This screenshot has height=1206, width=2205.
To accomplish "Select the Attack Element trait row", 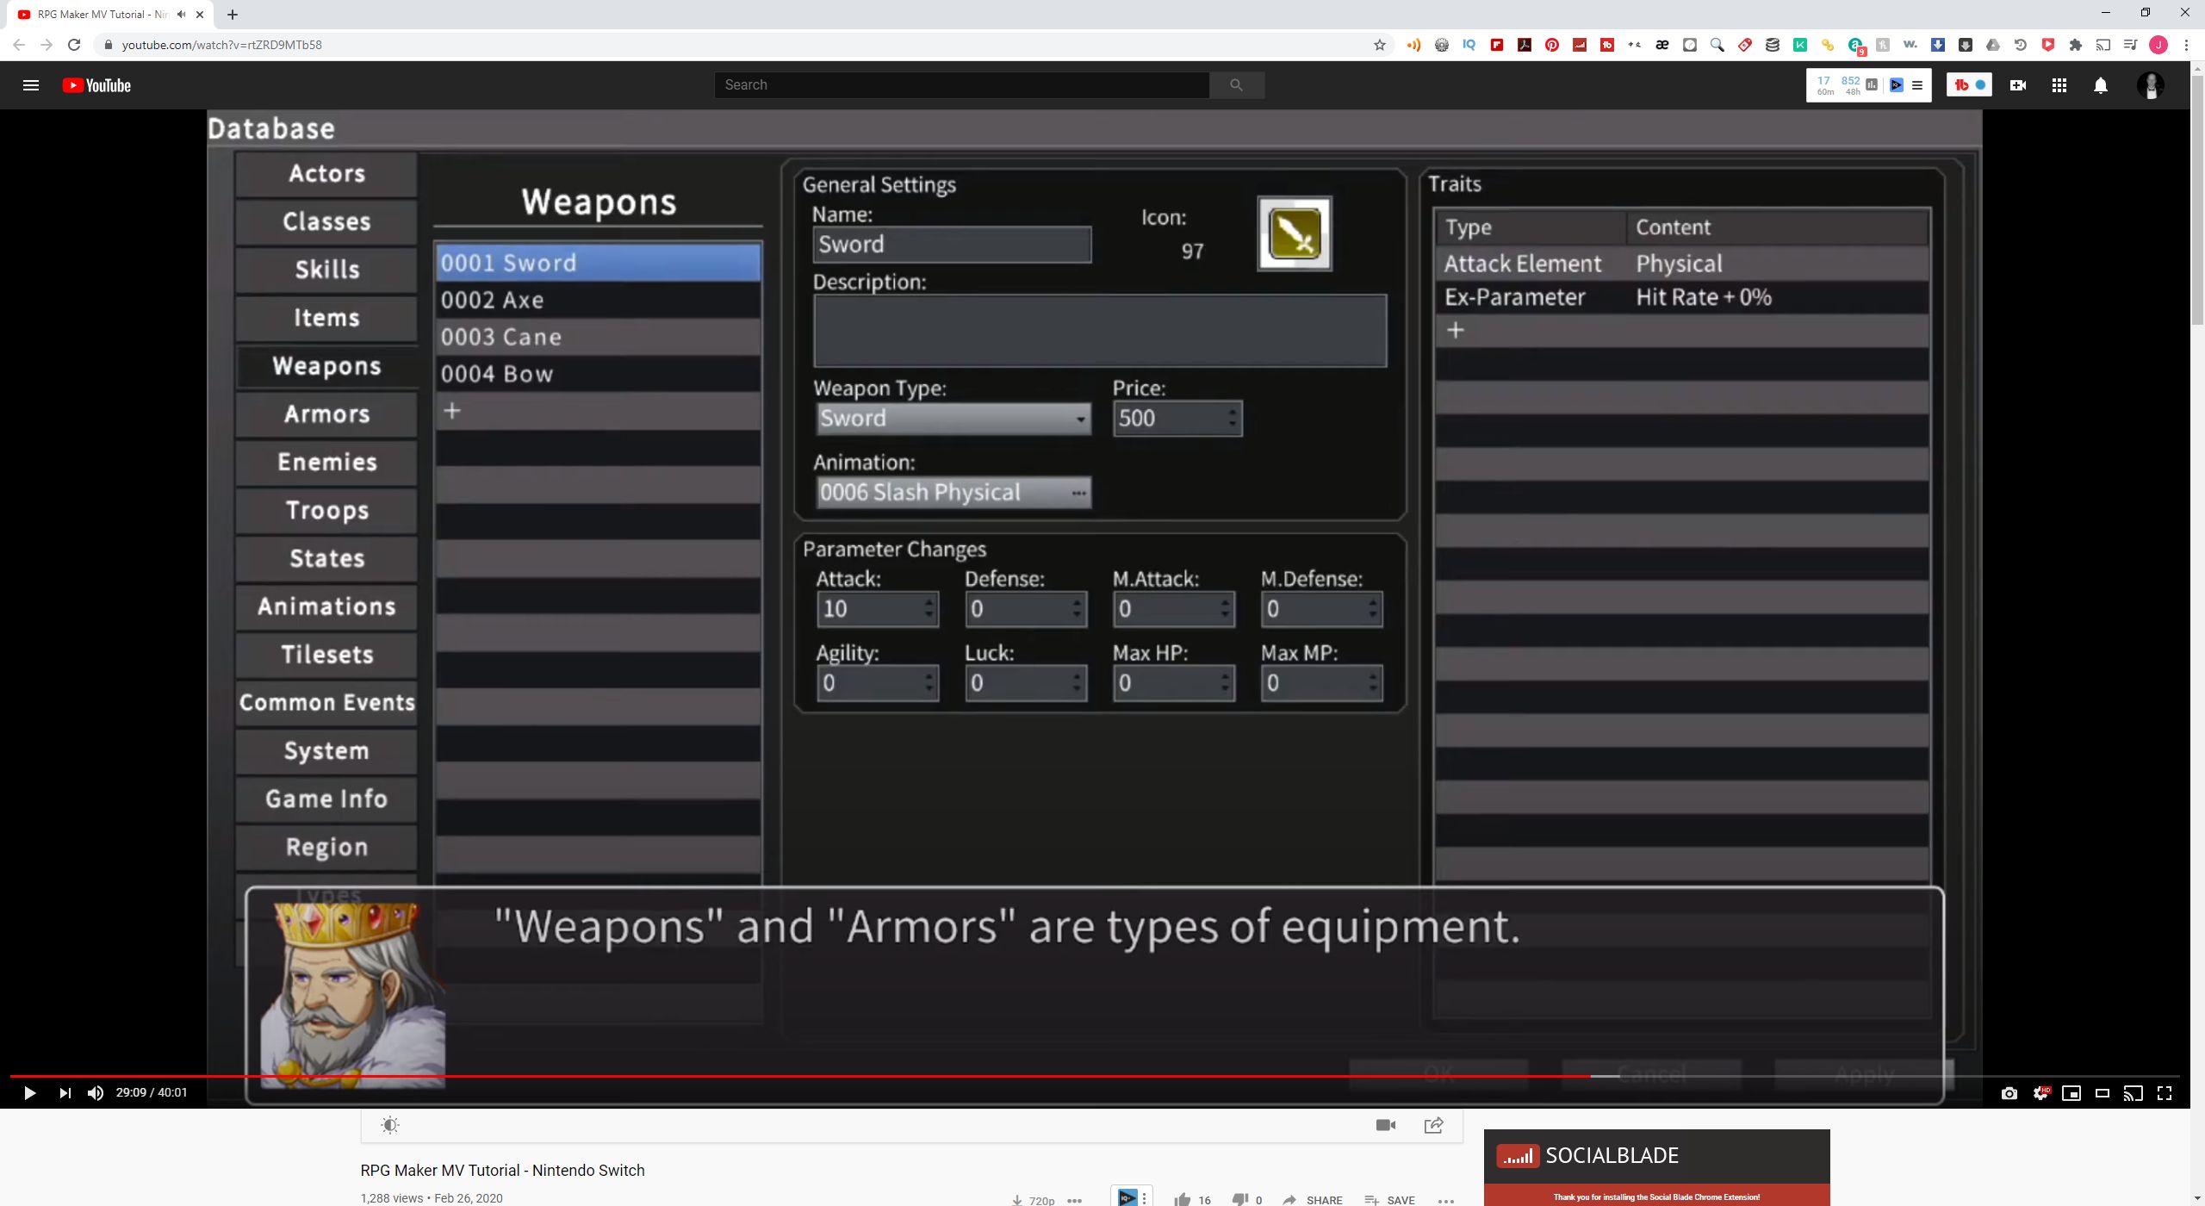I will tap(1681, 264).
